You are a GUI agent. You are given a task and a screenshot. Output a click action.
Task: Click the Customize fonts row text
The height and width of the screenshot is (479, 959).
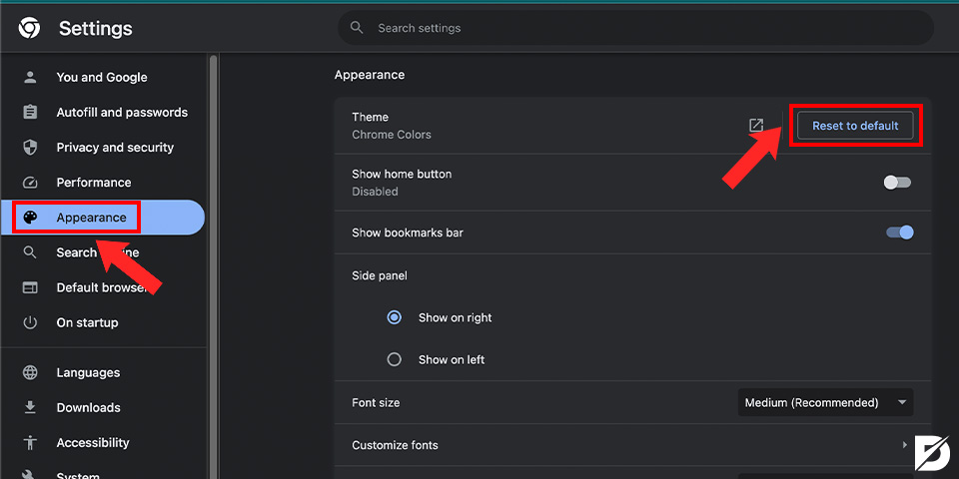coord(396,445)
